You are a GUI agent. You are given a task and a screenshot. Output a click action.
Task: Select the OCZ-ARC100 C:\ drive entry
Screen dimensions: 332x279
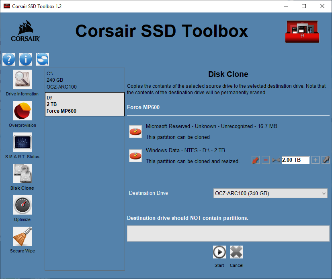coord(84,80)
